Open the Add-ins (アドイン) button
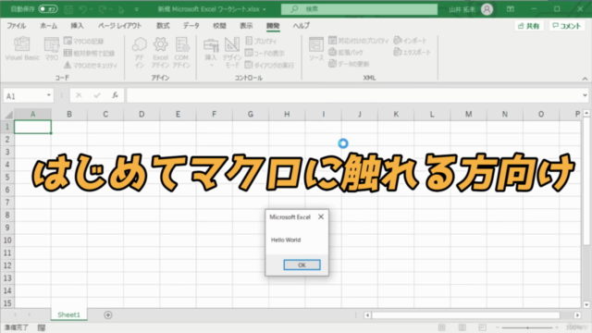This screenshot has height=333, width=592. (x=140, y=53)
